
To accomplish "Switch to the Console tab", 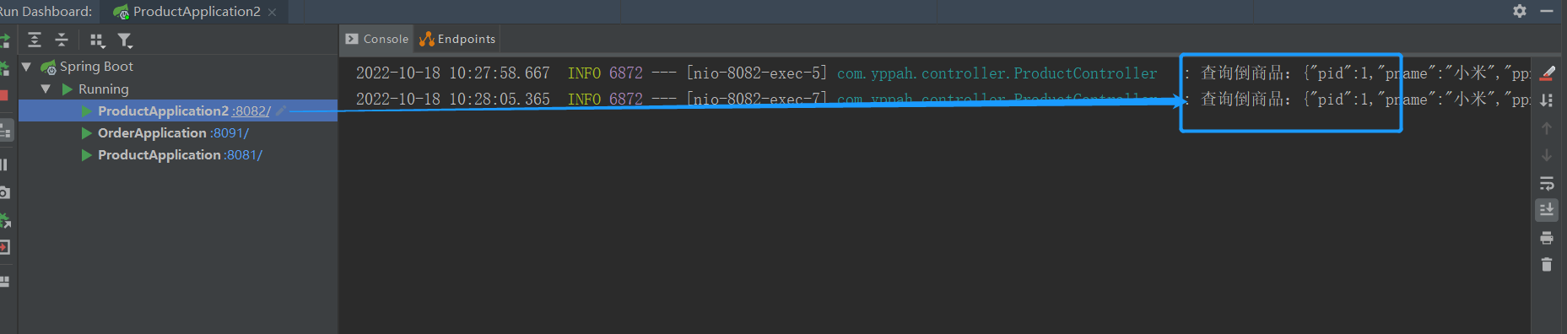I will coord(376,39).
